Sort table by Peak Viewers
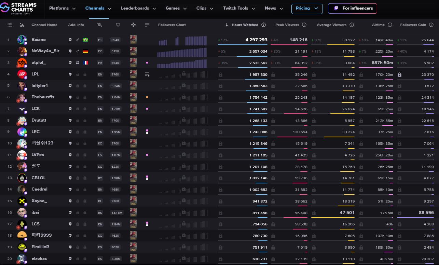 coord(287,25)
